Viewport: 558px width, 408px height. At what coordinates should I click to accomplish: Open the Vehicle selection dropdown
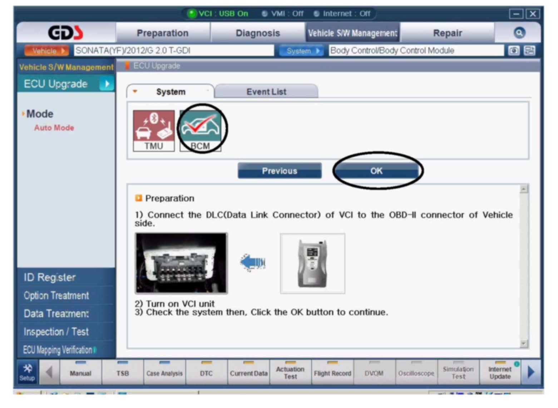46,51
